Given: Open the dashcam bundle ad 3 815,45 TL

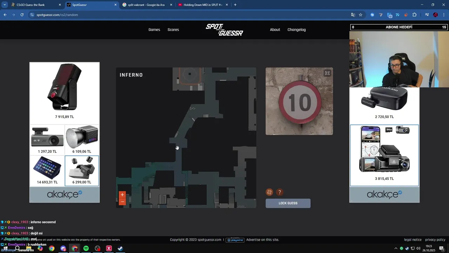Looking at the screenshot, I should [384, 155].
